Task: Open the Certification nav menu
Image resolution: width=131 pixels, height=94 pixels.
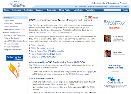Action: coord(29,10)
